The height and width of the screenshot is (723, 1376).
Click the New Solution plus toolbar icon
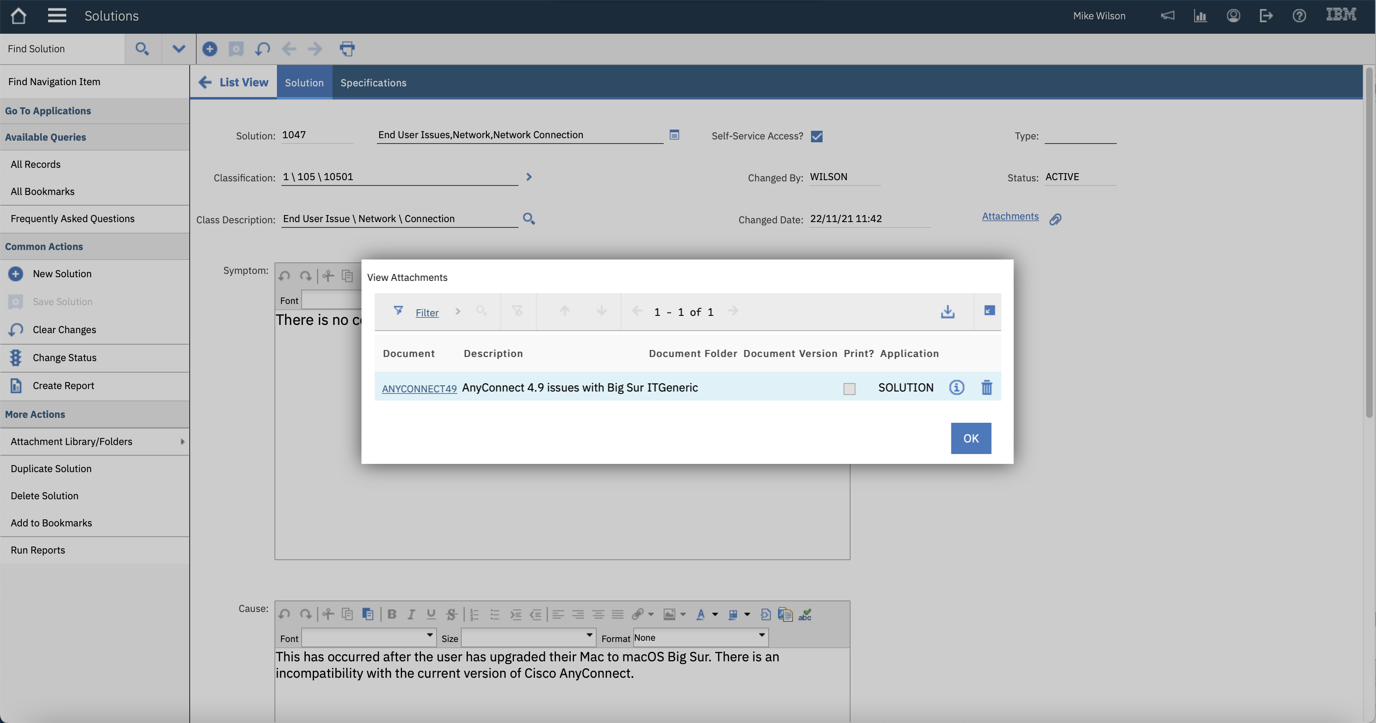[x=209, y=49]
